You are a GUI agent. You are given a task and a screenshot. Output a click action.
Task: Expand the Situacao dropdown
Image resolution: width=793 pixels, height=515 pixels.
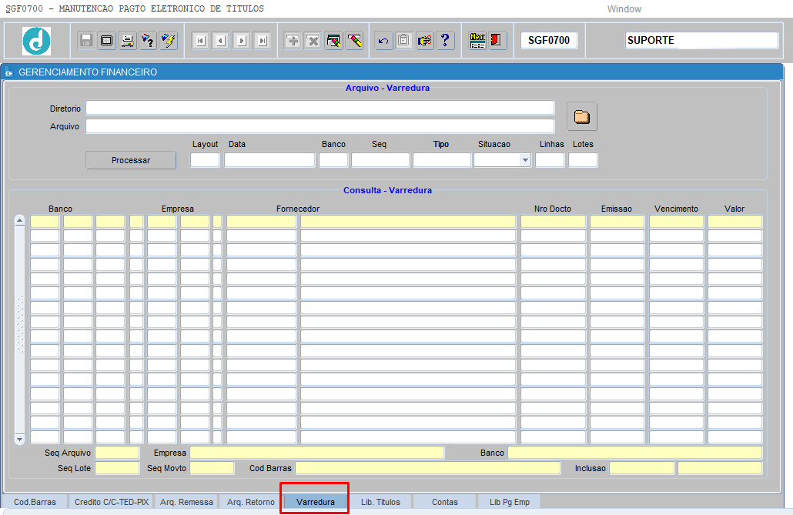[x=524, y=160]
